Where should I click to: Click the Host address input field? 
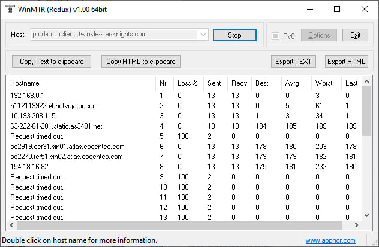(x=114, y=35)
